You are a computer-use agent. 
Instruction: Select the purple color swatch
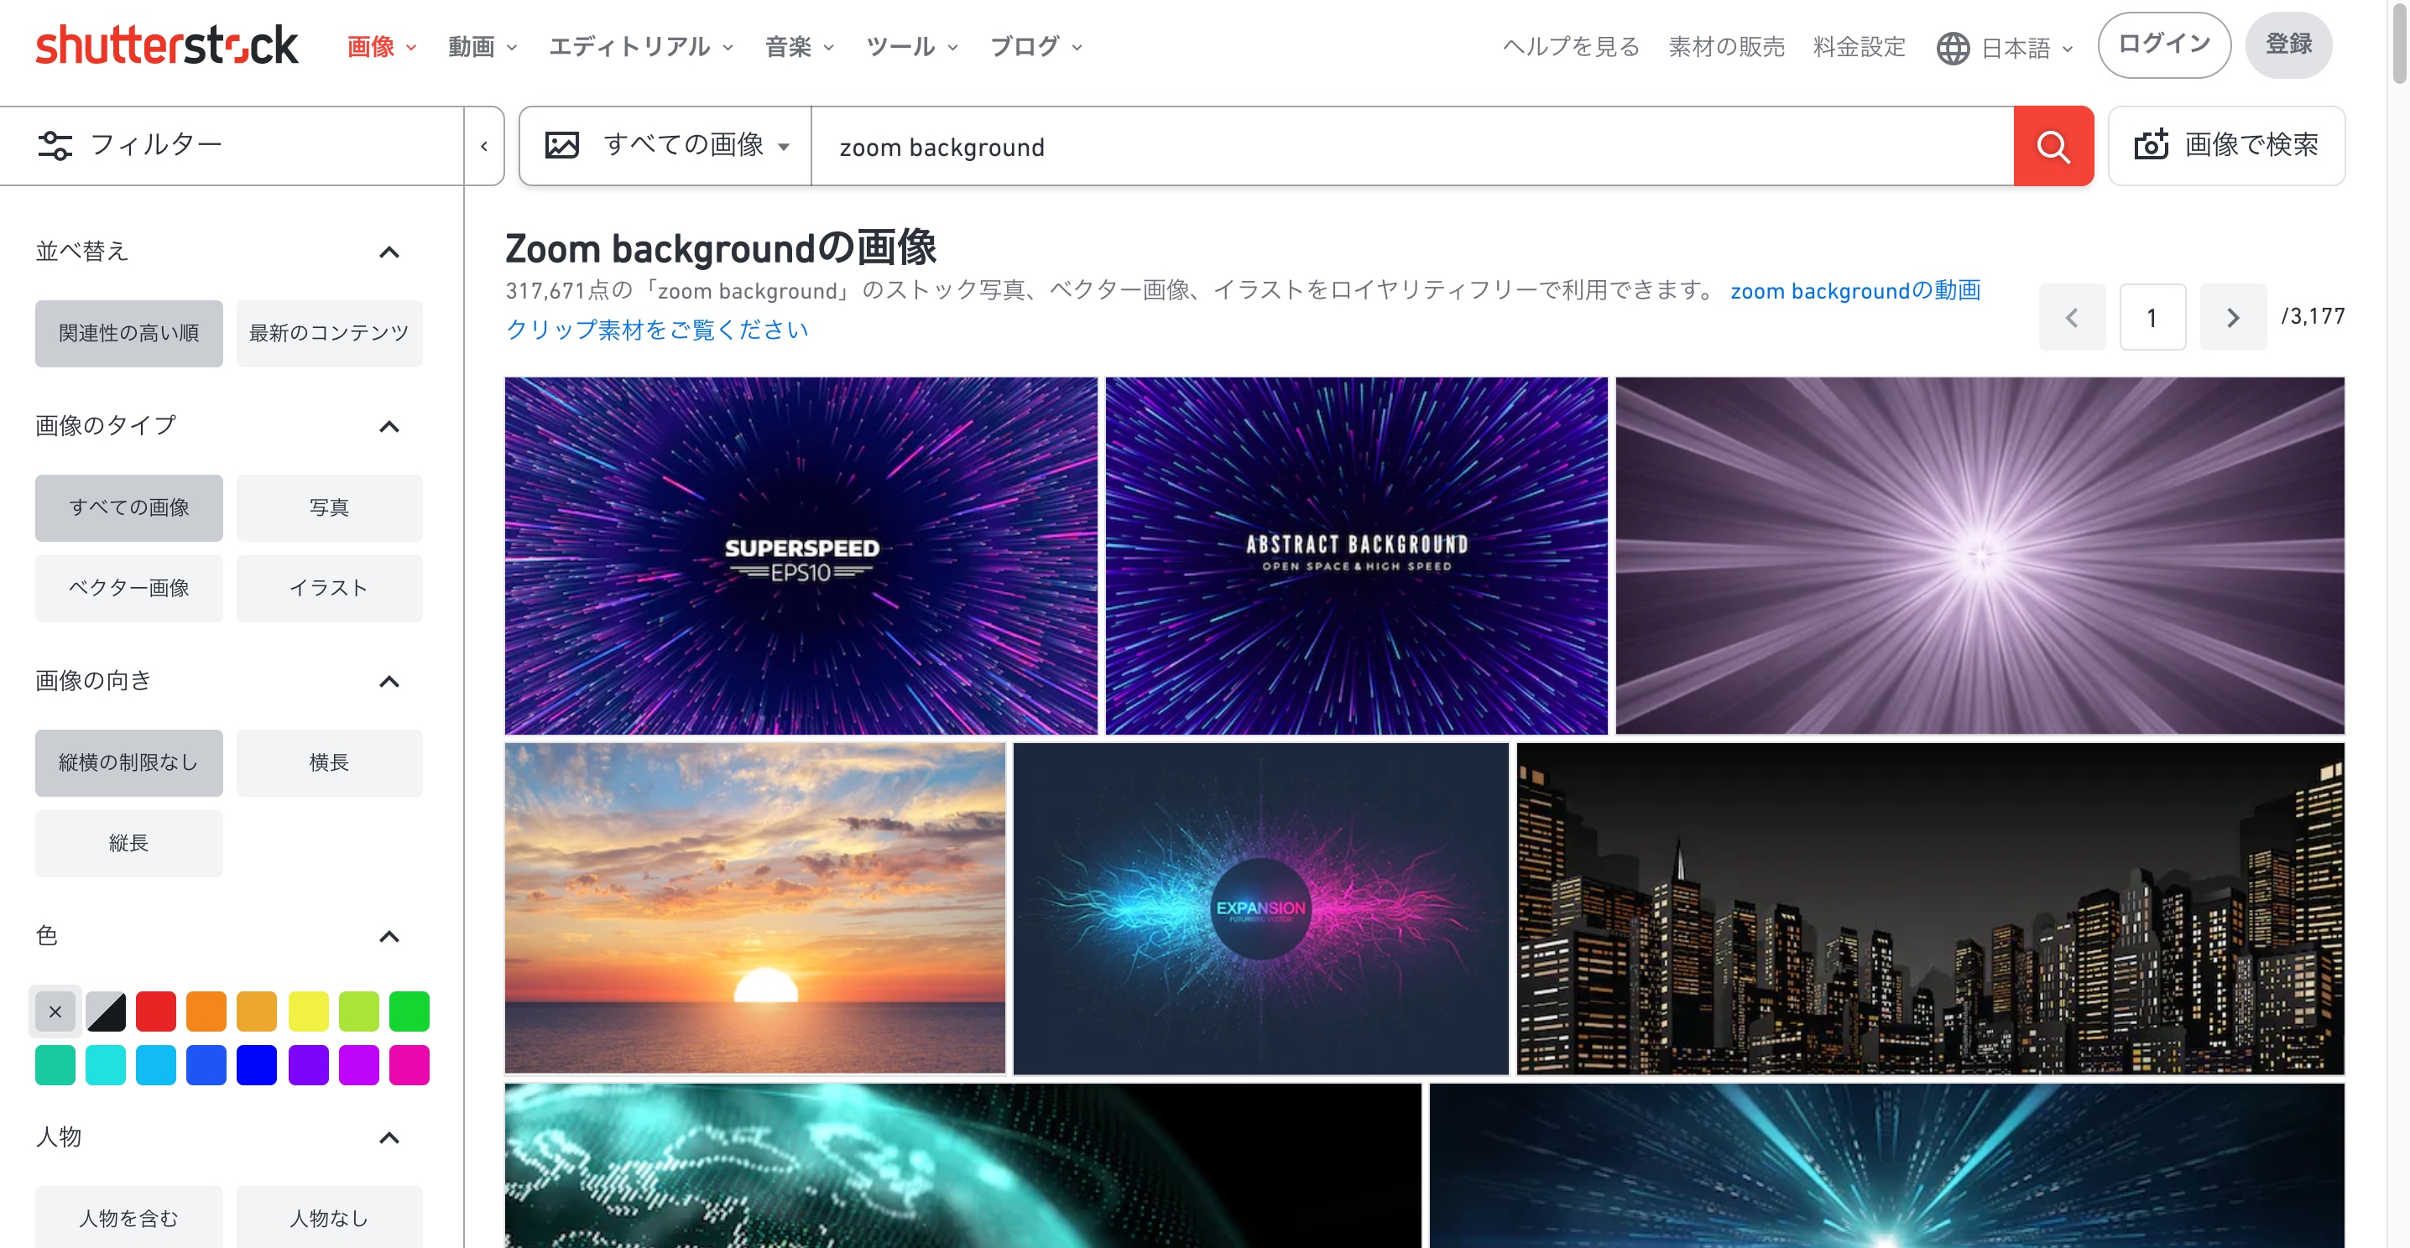[x=308, y=1065]
